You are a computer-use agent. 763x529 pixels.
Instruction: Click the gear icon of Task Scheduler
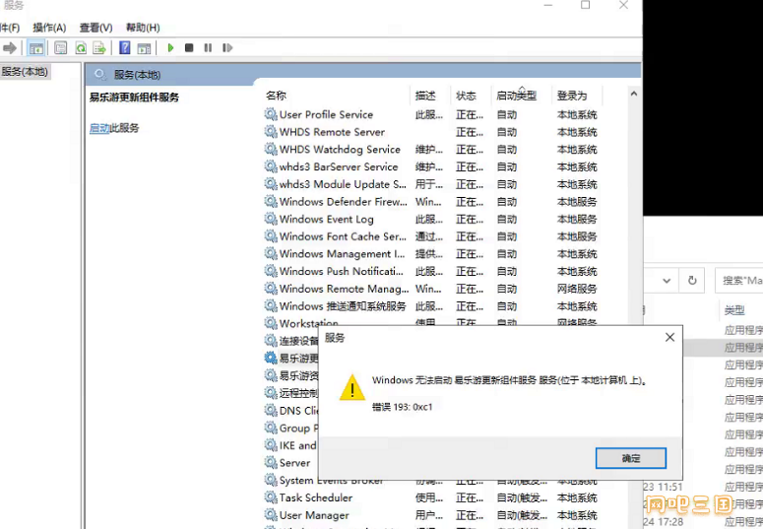coord(271,497)
